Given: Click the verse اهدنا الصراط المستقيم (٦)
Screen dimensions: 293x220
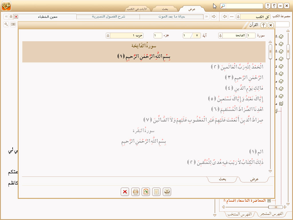Looking at the screenshot, I should tap(237, 109).
